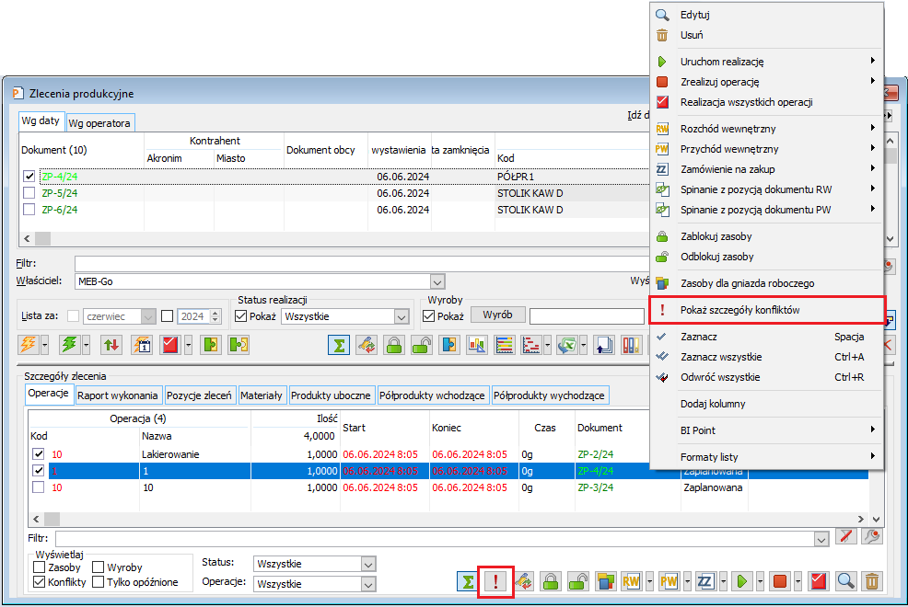This screenshot has height=607, width=908.
Task: Open the Status realizacji Wszystkie dropdown
Action: click(402, 316)
